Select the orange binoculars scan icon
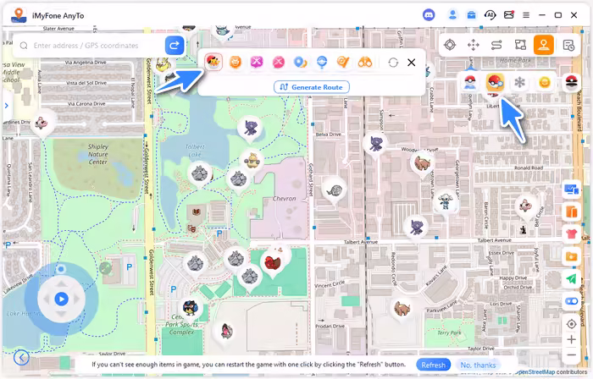593x379 pixels. click(365, 63)
